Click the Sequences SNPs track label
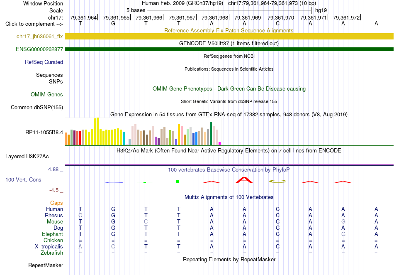The height and width of the screenshot is (275, 394). 49,78
